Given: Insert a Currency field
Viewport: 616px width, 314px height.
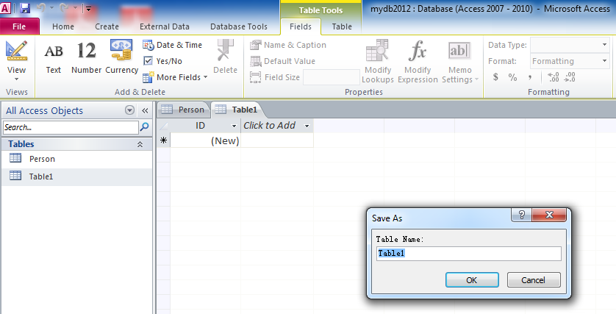Looking at the screenshot, I should 121,57.
